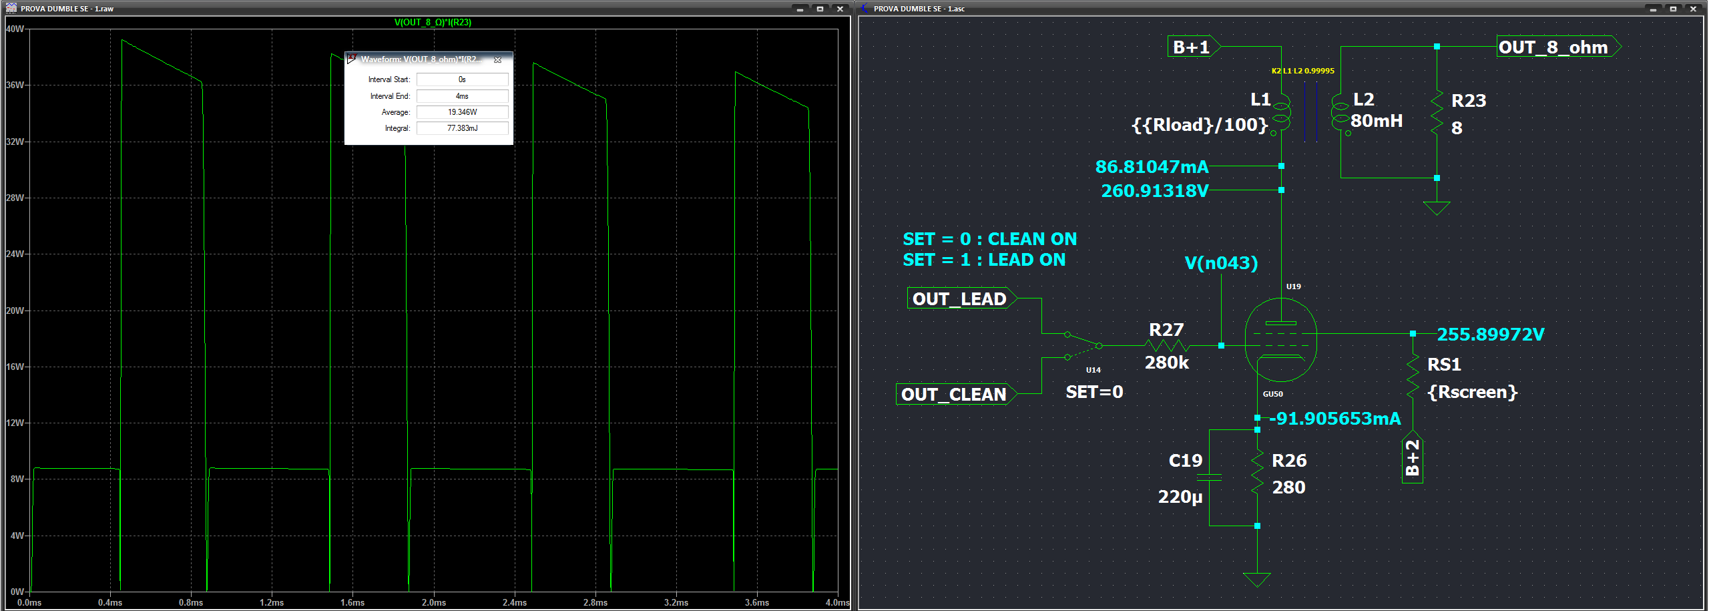Click the V(OUT_8_Ω)*I(R23) trace label
Viewport: 1709px width, 611px height.
tap(433, 22)
